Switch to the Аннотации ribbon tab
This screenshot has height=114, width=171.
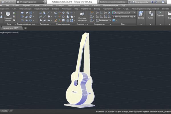click(66, 9)
